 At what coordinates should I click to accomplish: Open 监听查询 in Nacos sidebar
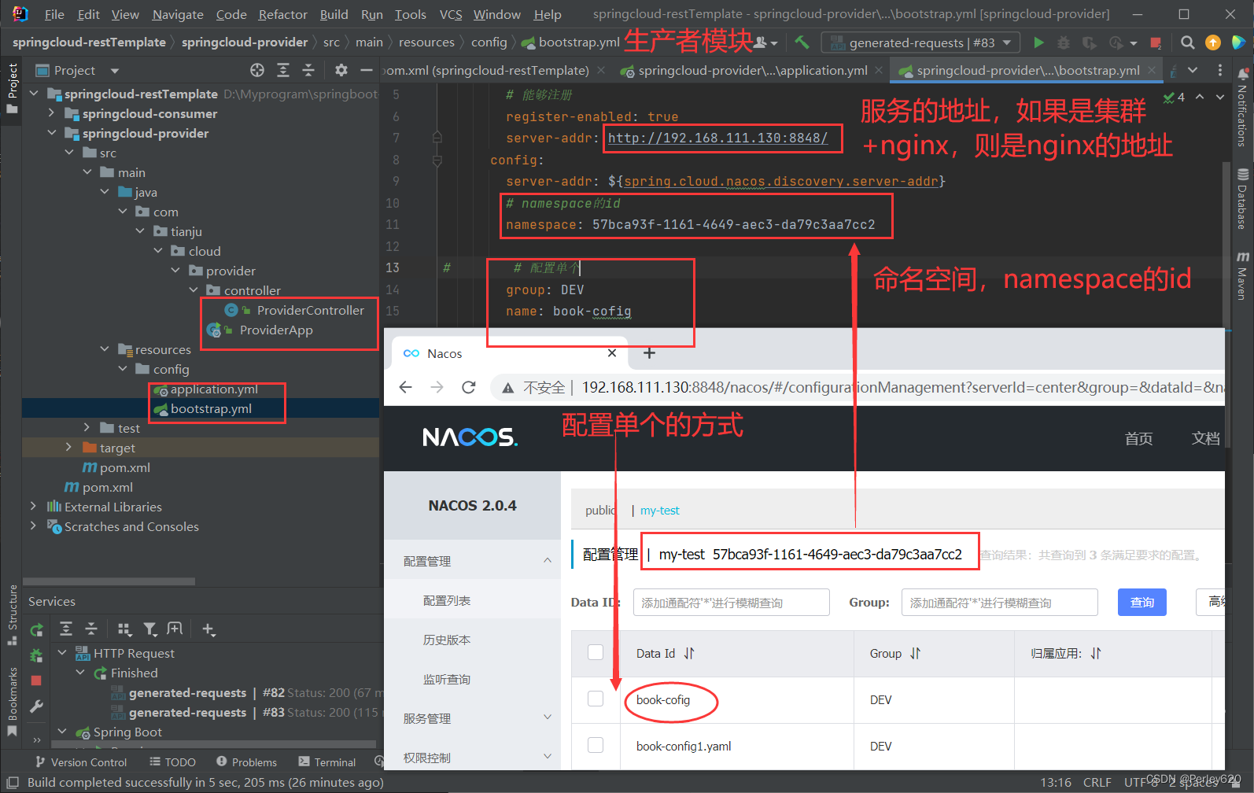[447, 679]
